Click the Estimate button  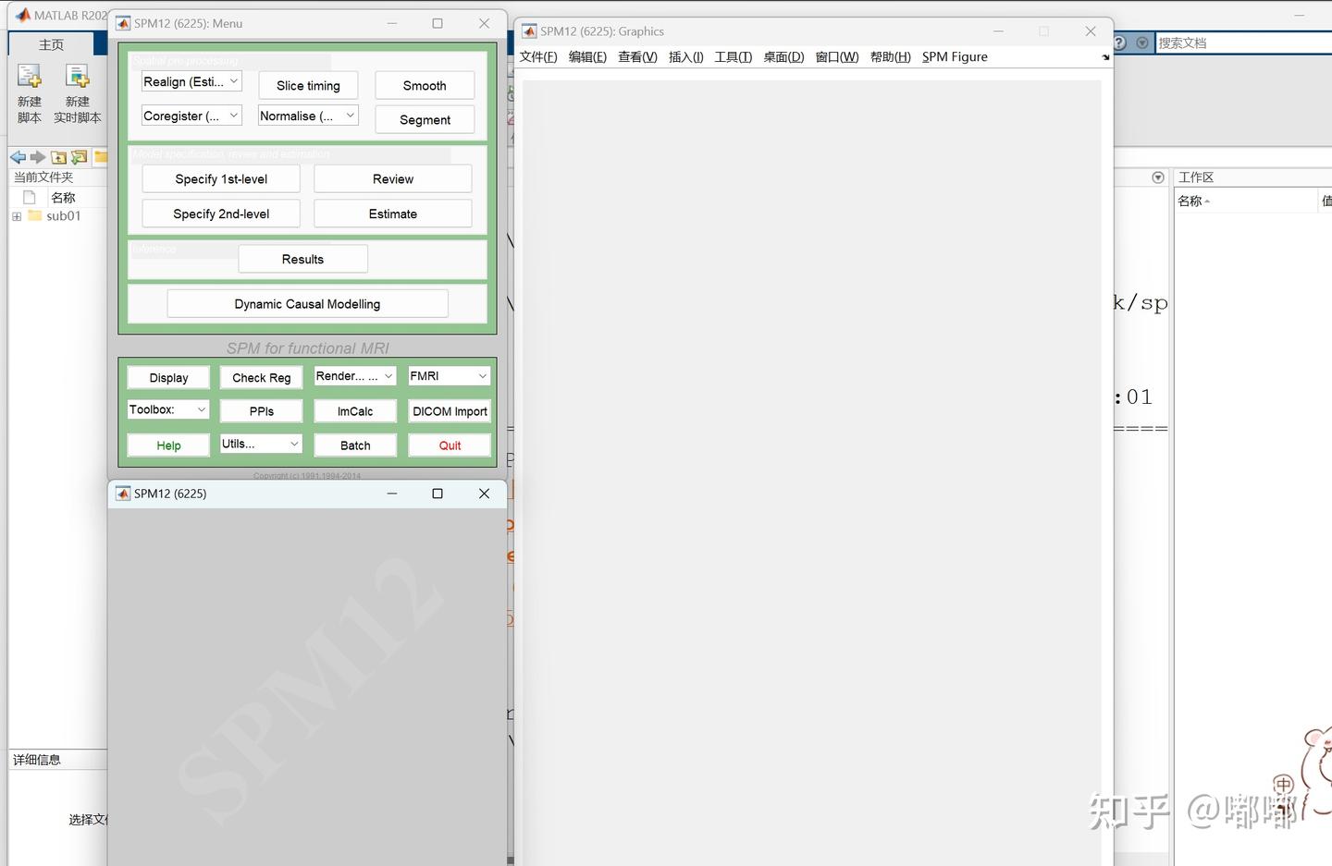pos(393,214)
